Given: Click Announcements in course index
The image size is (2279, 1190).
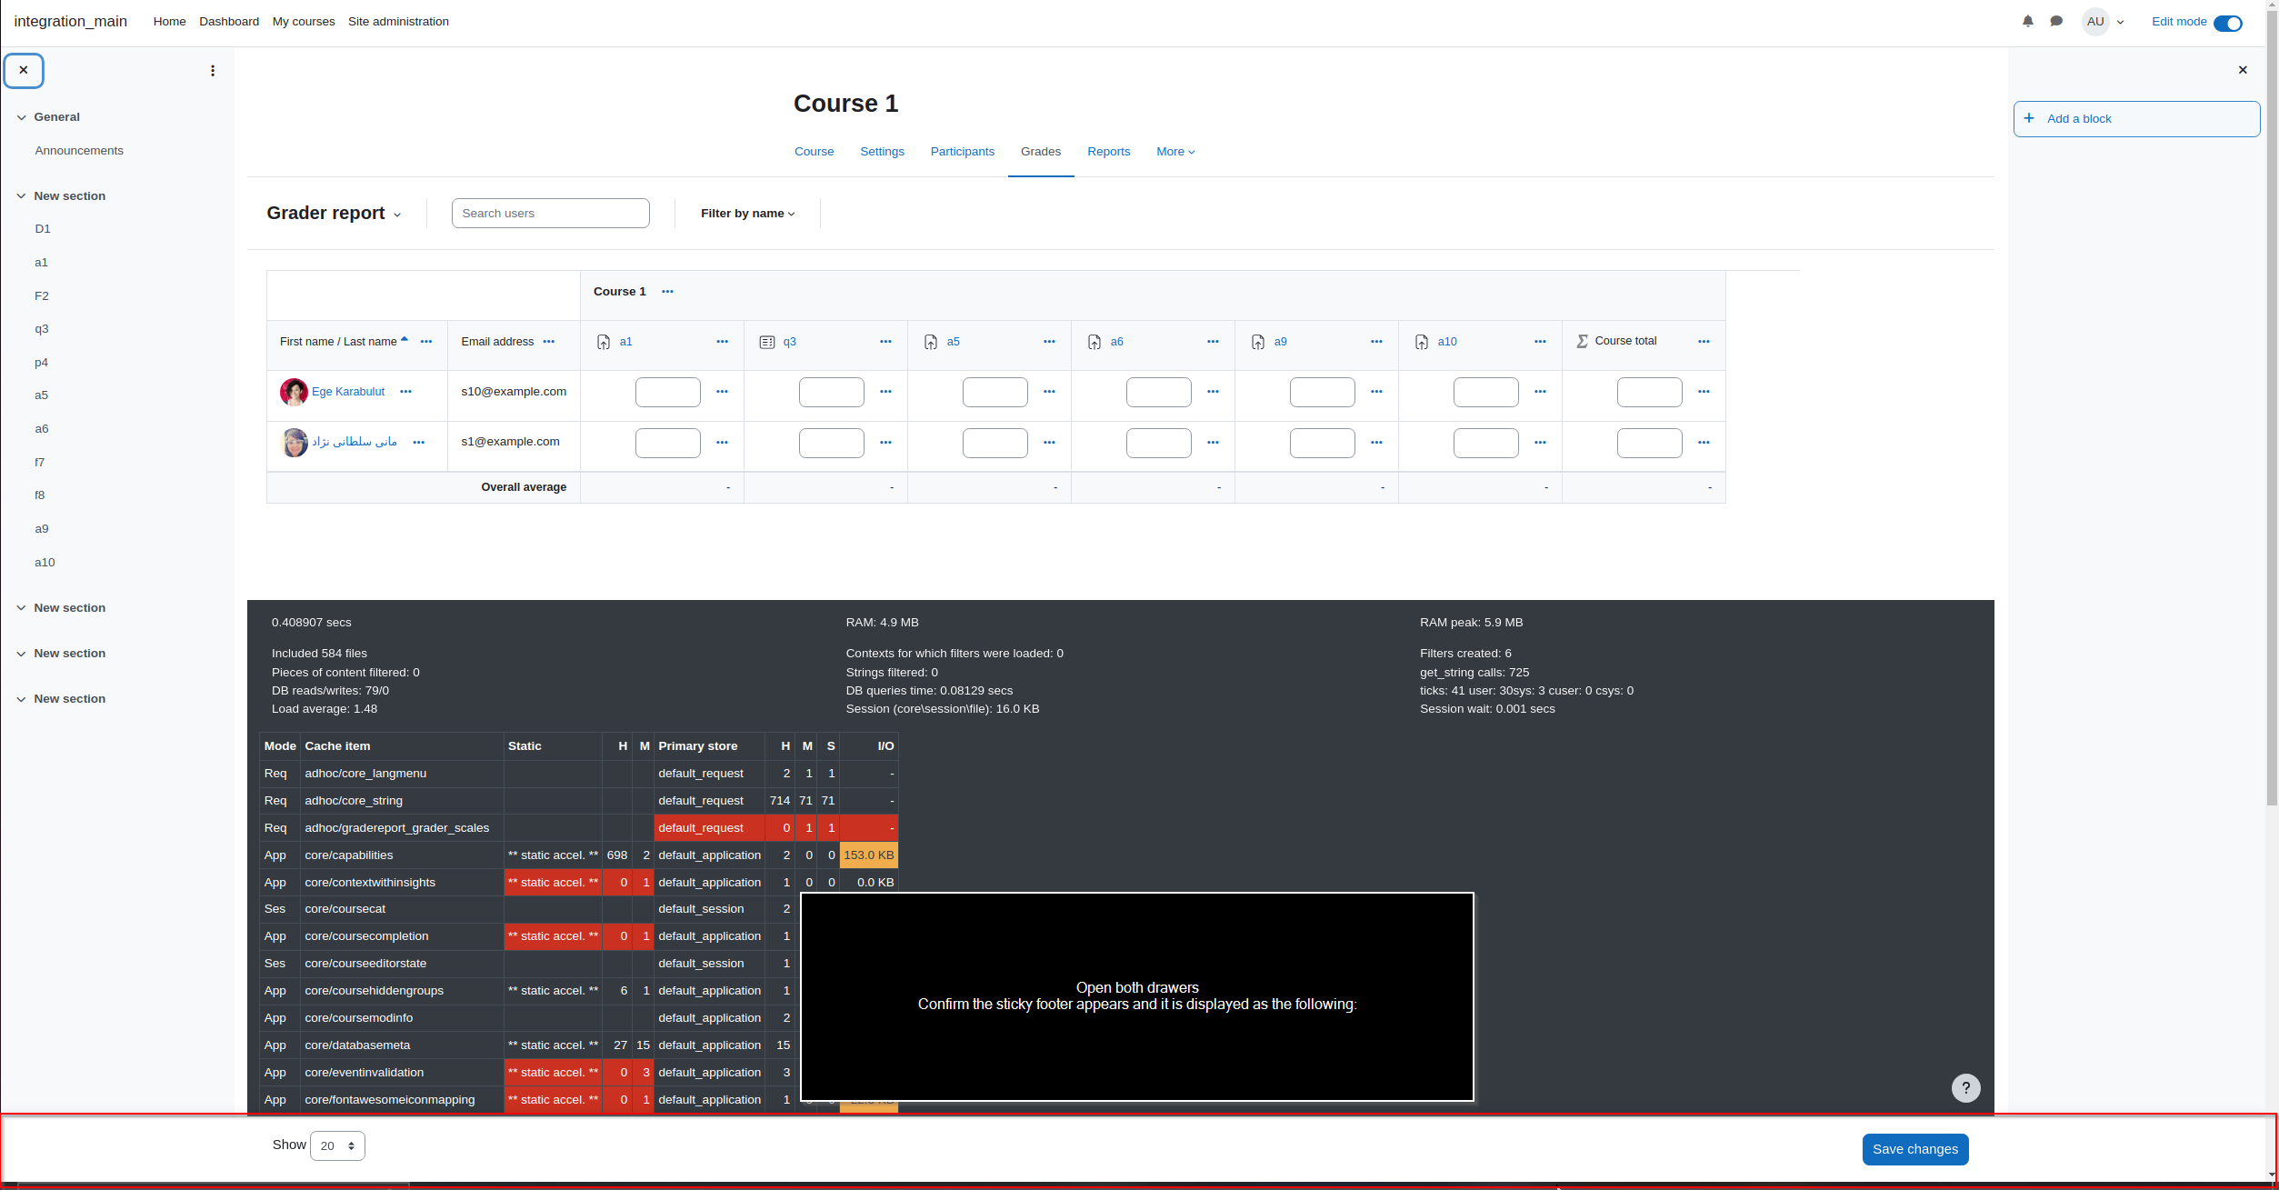Looking at the screenshot, I should pyautogui.click(x=79, y=151).
